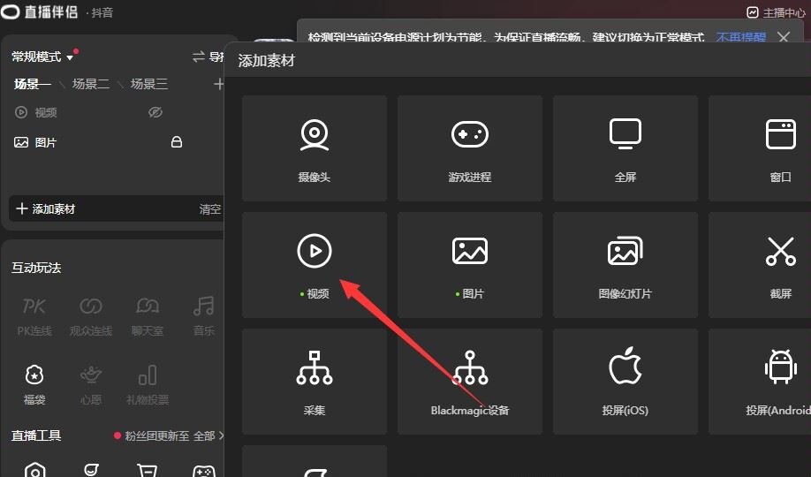Toggle lock on 图片 layer
Screen dimensions: 811x477
[177, 141]
